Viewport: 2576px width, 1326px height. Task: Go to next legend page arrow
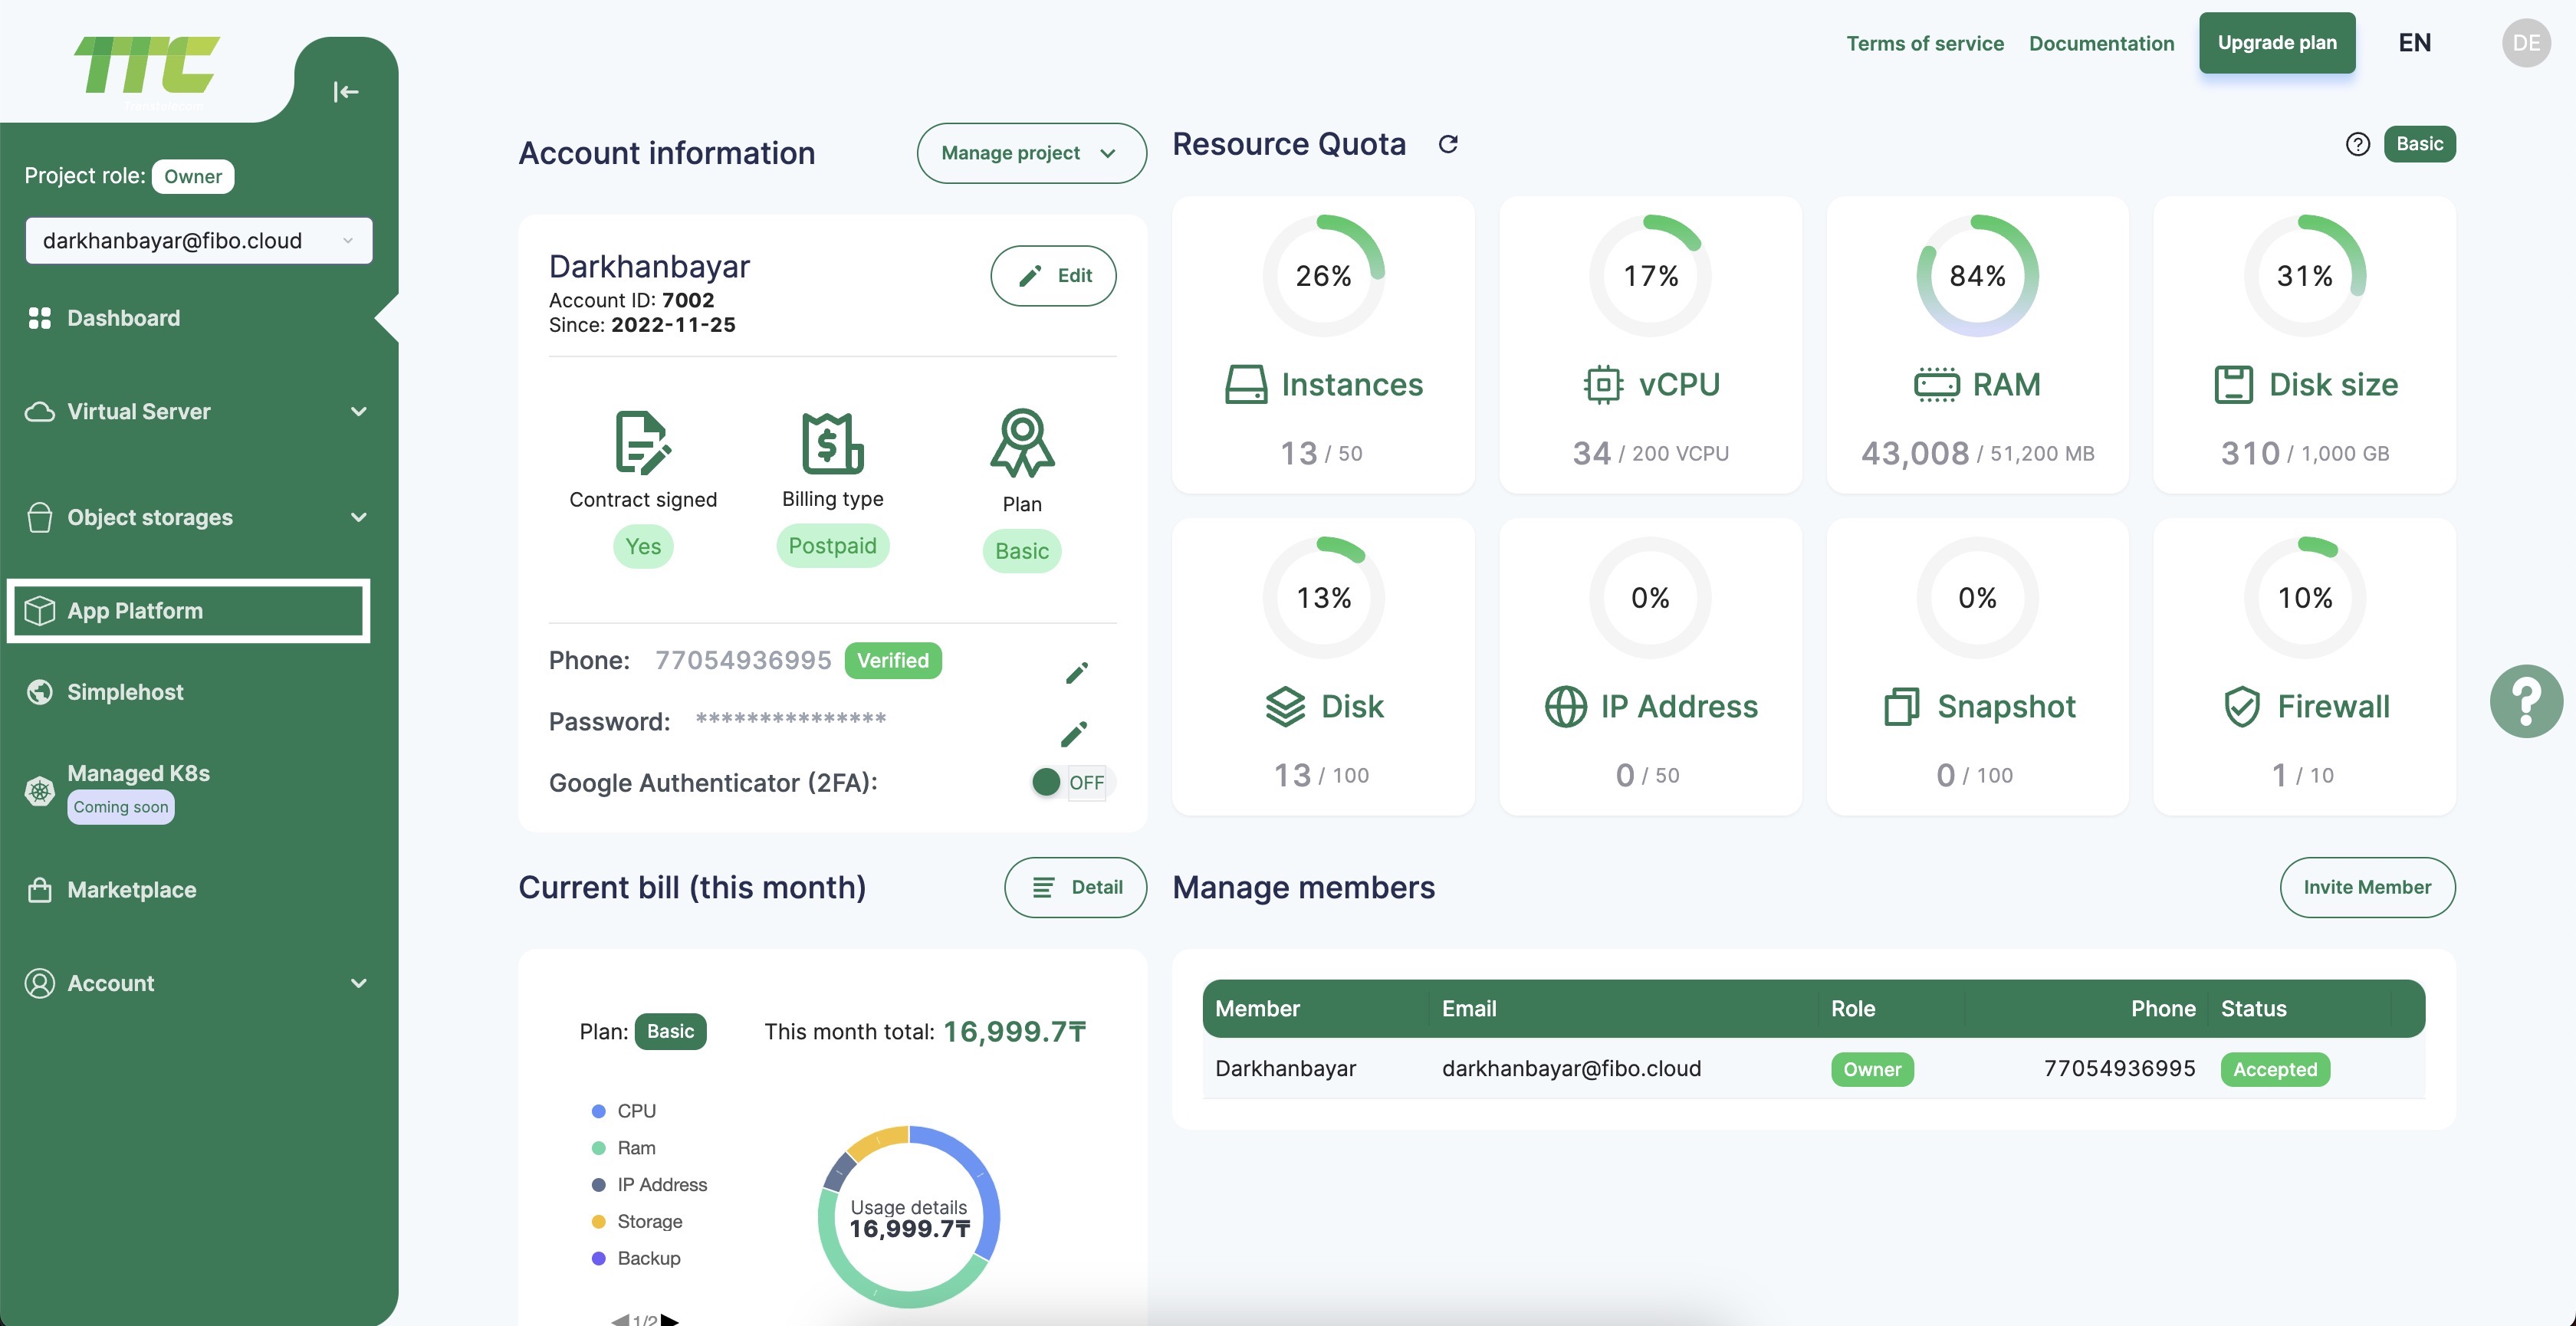tap(670, 1320)
